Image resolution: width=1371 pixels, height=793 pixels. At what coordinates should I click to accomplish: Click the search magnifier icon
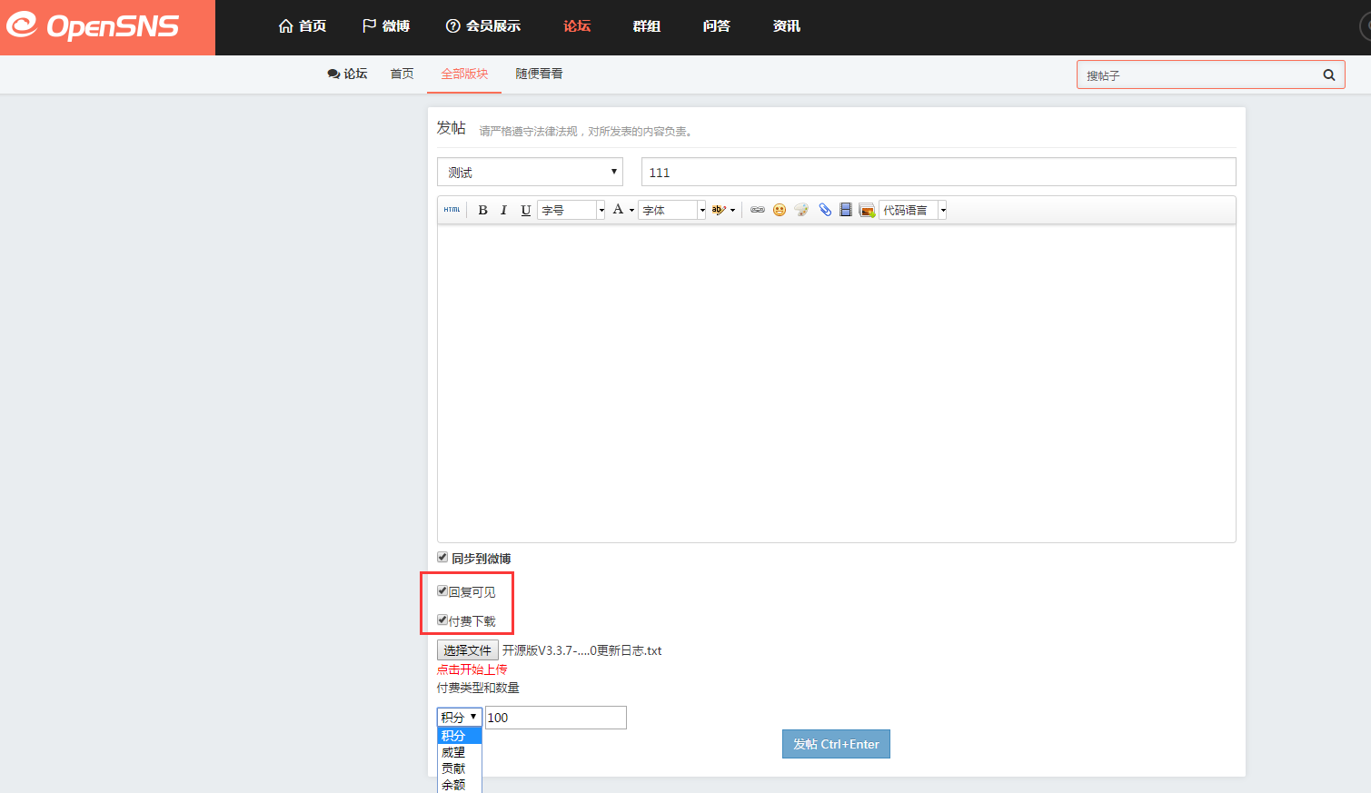point(1328,75)
